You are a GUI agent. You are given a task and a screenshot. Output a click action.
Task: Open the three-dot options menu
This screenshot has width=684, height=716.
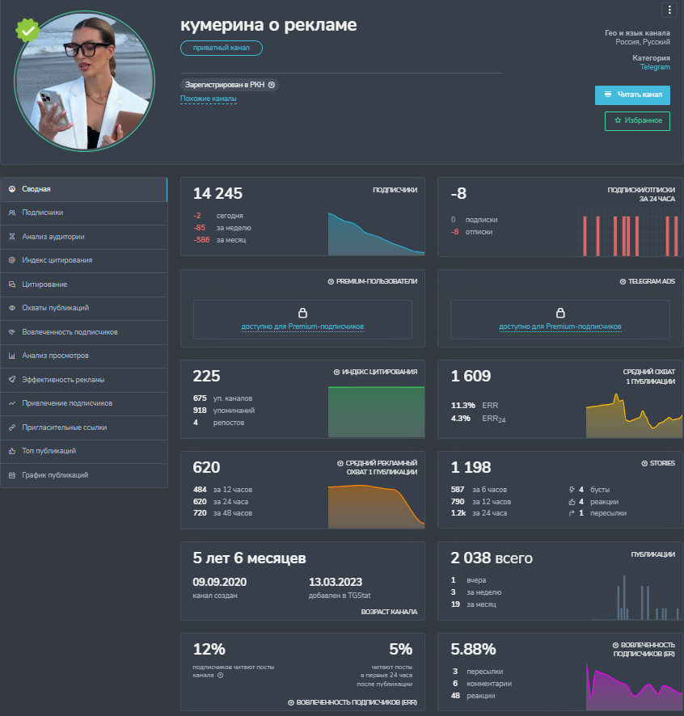pos(669,10)
